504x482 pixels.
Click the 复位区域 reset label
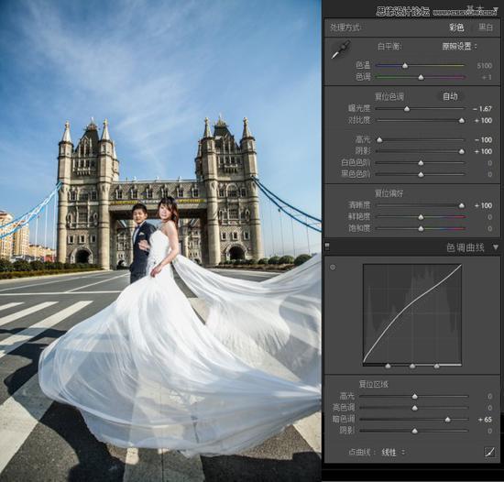point(374,384)
